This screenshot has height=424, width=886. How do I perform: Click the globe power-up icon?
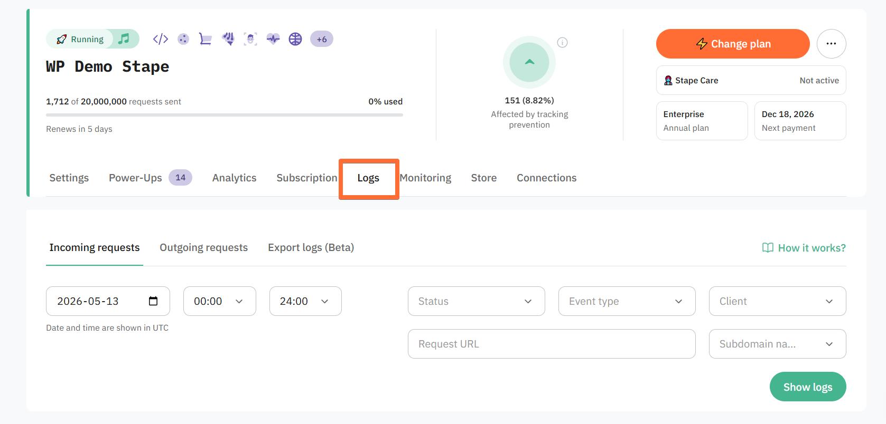tap(295, 39)
